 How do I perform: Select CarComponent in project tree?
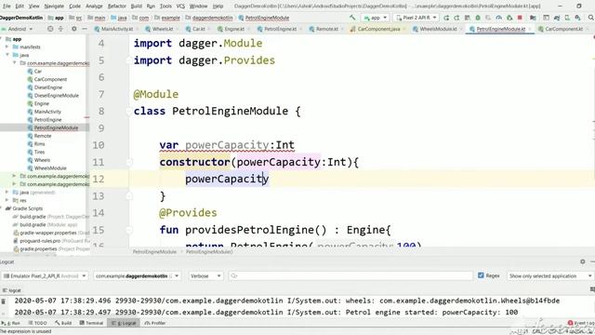pyautogui.click(x=50, y=79)
